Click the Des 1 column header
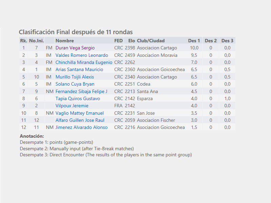 click(194, 41)
